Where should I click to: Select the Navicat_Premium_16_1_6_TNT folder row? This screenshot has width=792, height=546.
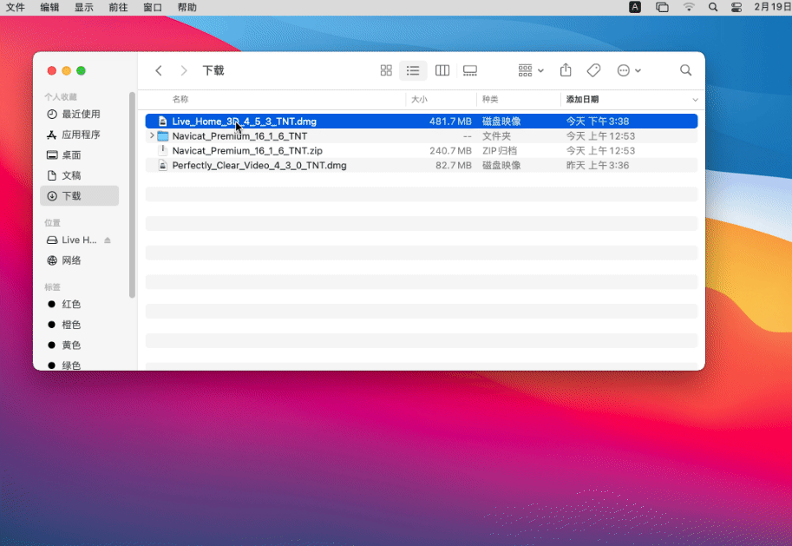coord(422,136)
